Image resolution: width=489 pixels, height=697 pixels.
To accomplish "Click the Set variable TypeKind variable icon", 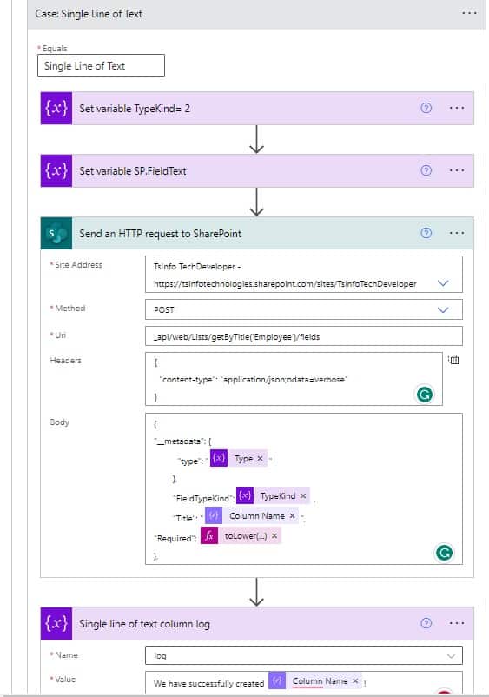I will [56, 108].
